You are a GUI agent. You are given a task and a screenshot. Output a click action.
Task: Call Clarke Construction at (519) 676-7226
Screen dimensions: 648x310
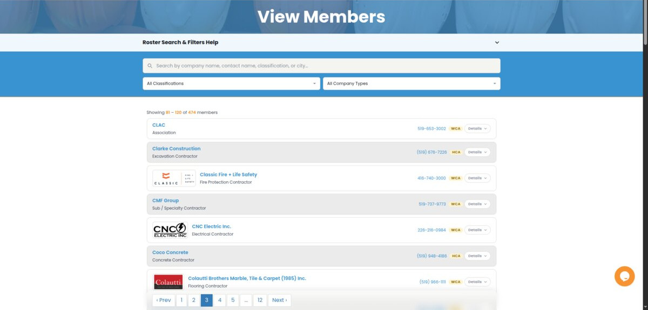tap(432, 152)
